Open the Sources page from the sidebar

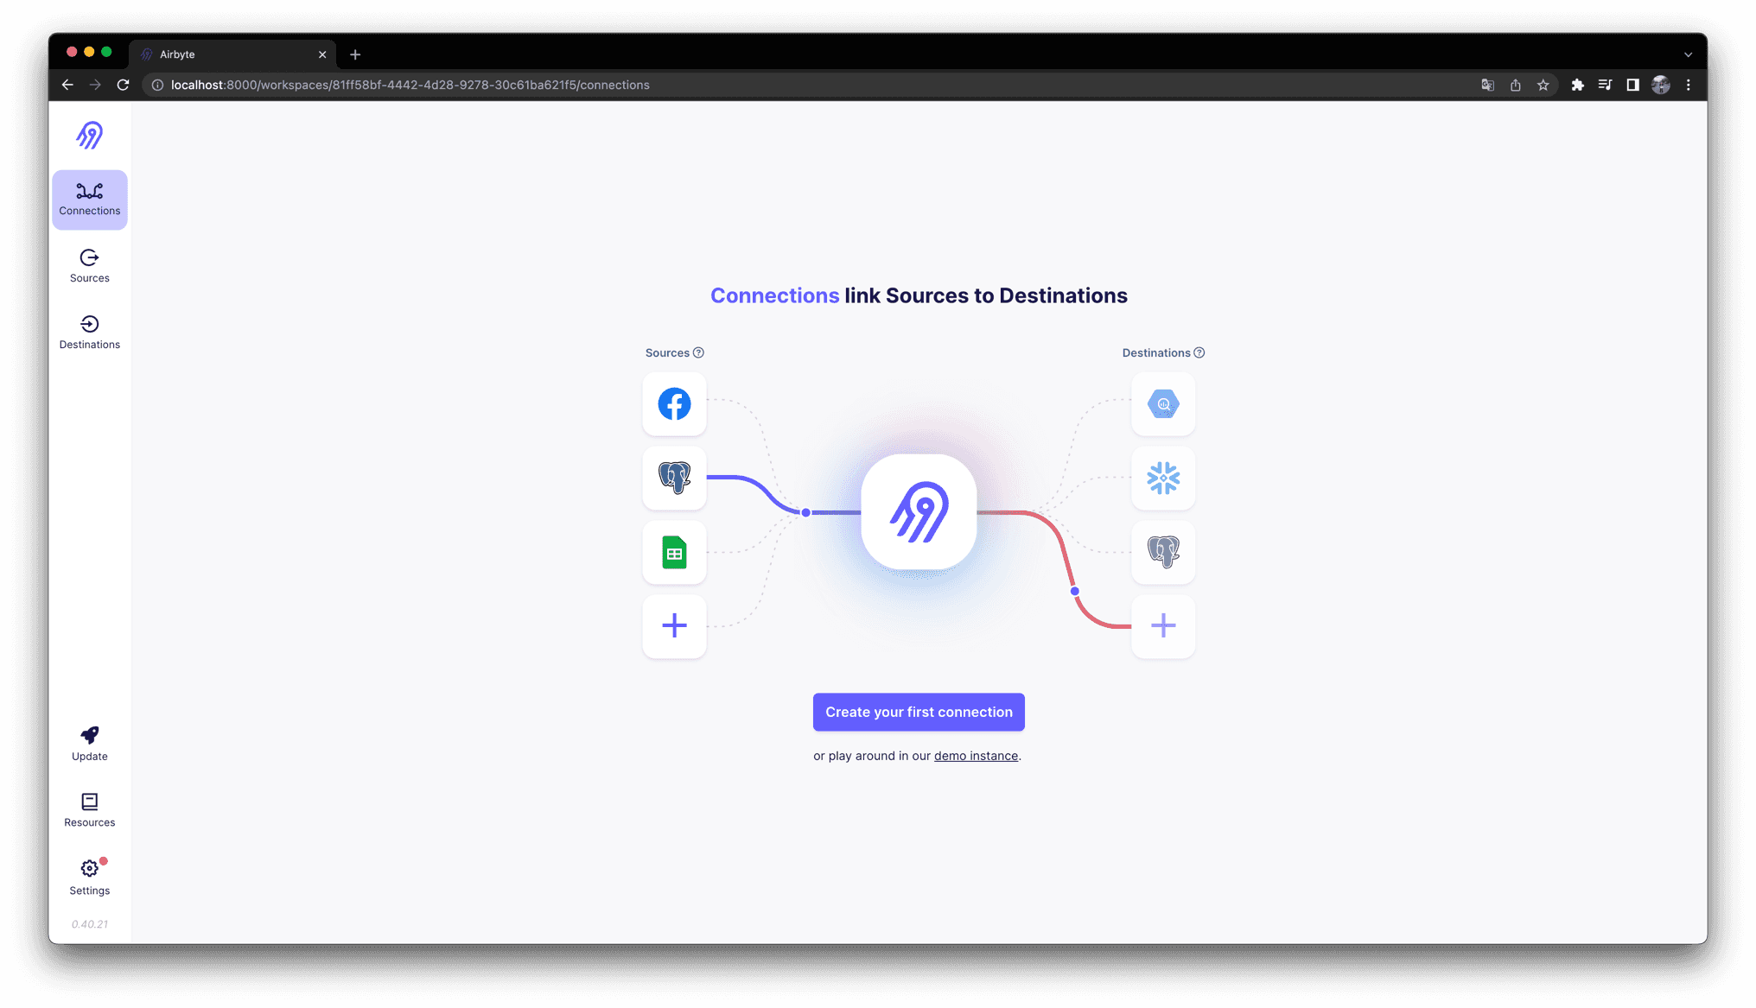90,265
